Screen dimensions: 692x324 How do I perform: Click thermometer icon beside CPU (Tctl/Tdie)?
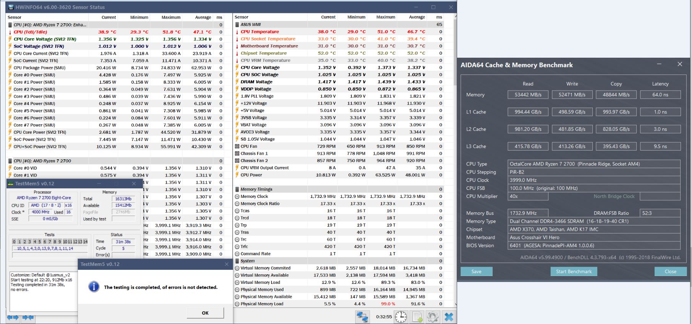(x=10, y=32)
